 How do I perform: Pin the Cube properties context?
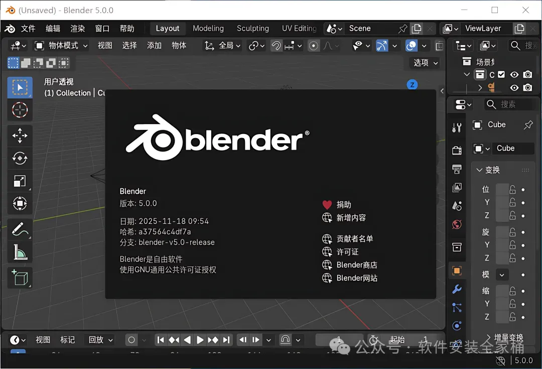528,125
